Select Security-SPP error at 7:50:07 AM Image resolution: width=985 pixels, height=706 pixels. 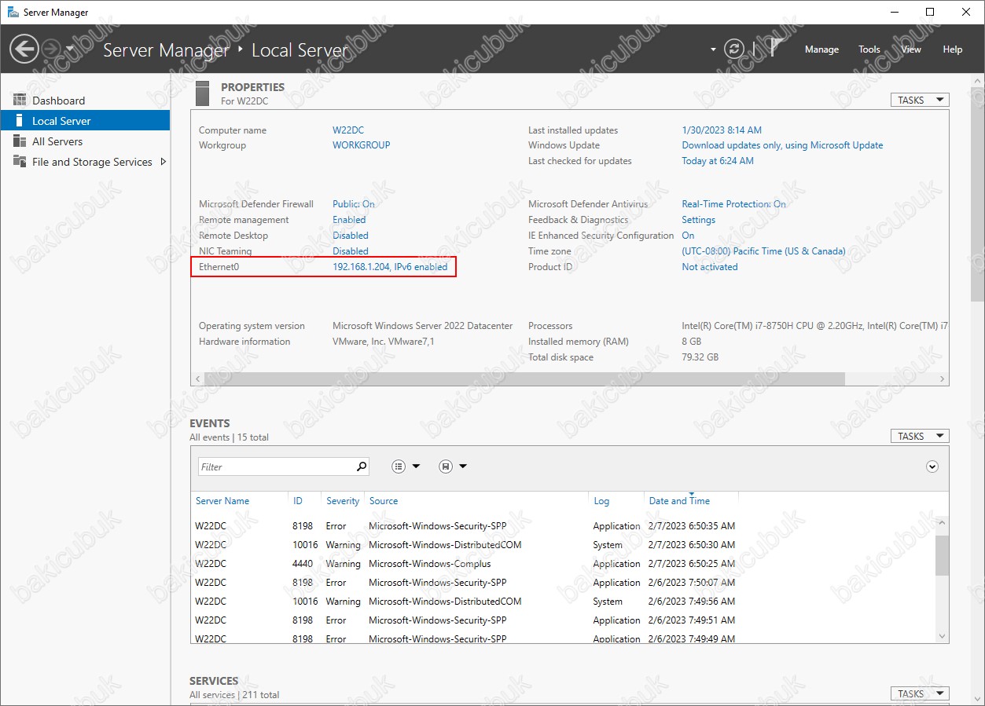(563, 583)
